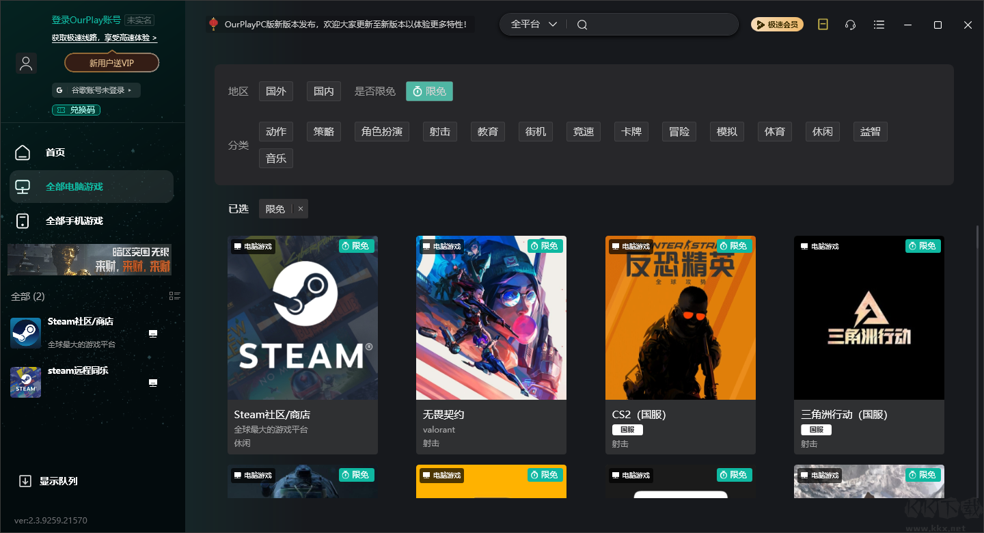This screenshot has width=984, height=533.
Task: Click the OurPlayPC新版本发布 announcement text
Action: tap(346, 25)
